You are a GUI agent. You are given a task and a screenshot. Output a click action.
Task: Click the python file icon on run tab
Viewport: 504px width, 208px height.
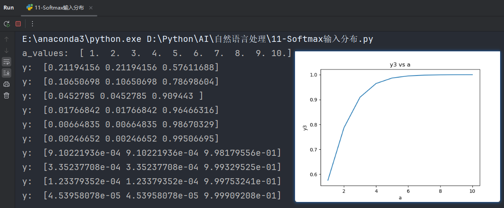coord(29,8)
